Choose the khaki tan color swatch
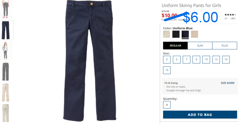238x124 pixels. tap(194, 34)
